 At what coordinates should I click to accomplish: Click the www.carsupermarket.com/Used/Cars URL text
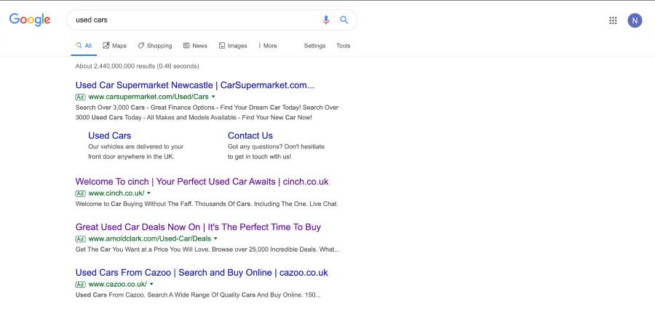coord(148,97)
